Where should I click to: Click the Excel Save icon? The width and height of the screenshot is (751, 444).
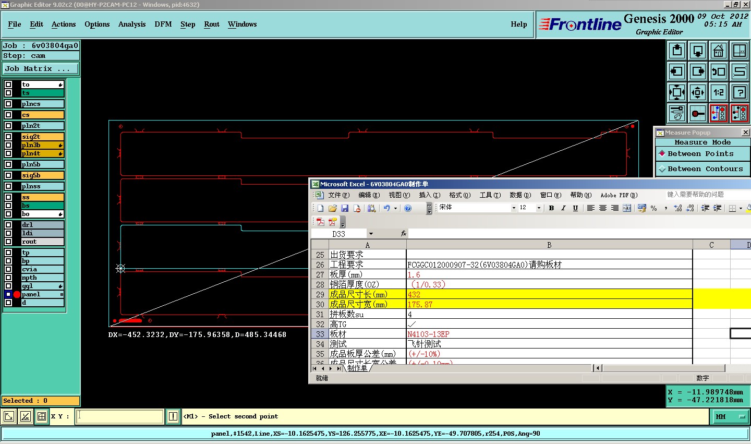[345, 208]
